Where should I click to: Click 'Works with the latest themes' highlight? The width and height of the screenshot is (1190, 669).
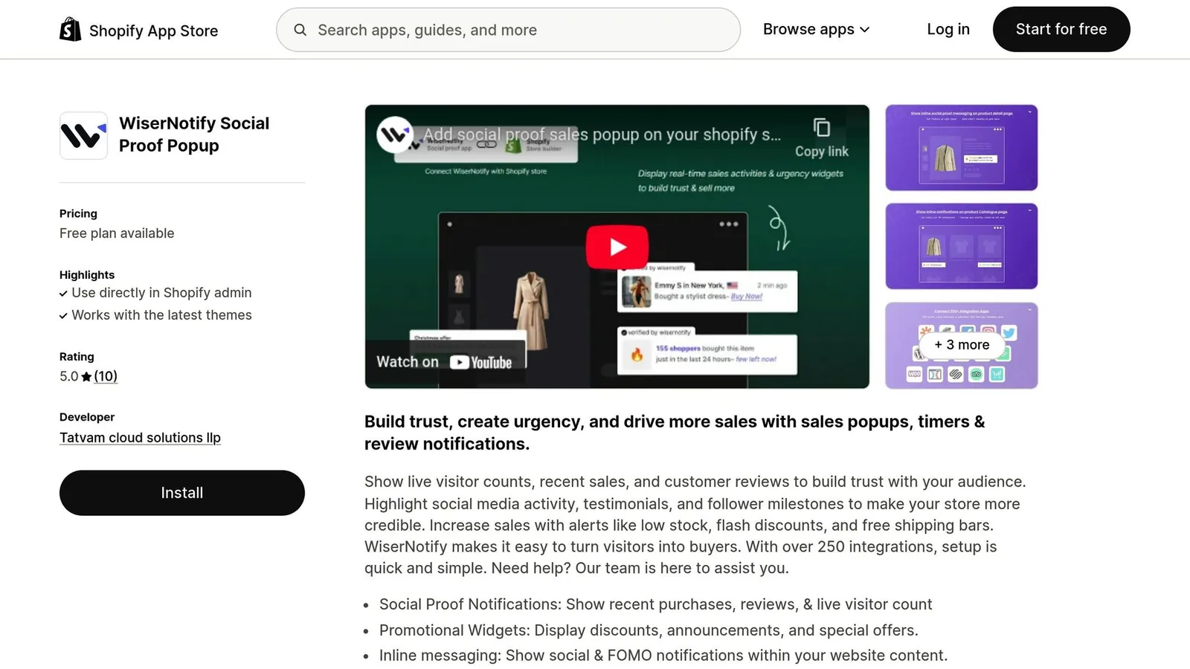161,315
